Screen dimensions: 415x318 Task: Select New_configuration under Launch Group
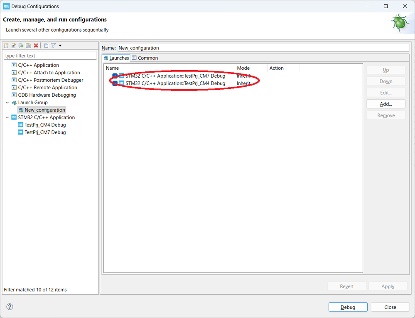coord(45,110)
